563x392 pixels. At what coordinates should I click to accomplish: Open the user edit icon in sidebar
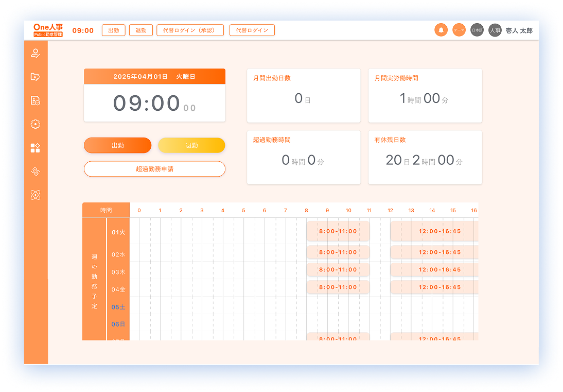pyautogui.click(x=35, y=53)
